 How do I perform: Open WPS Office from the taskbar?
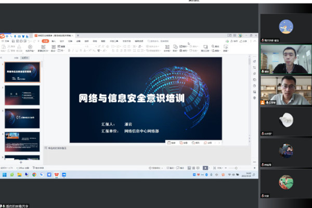tap(57, 175)
